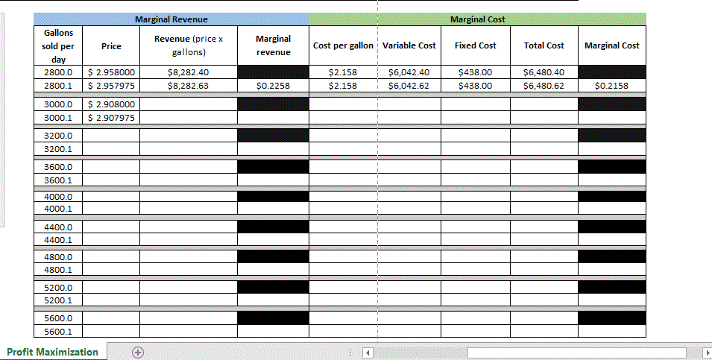Select the cell containing 3200.0

pyautogui.click(x=58, y=136)
